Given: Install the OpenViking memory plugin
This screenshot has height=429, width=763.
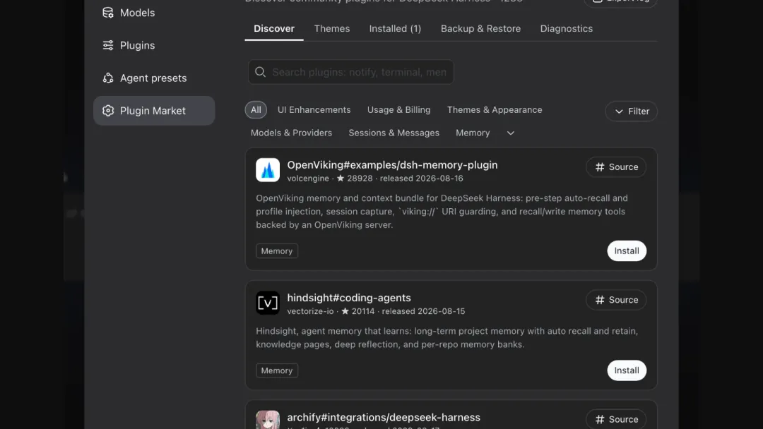Looking at the screenshot, I should pos(627,250).
